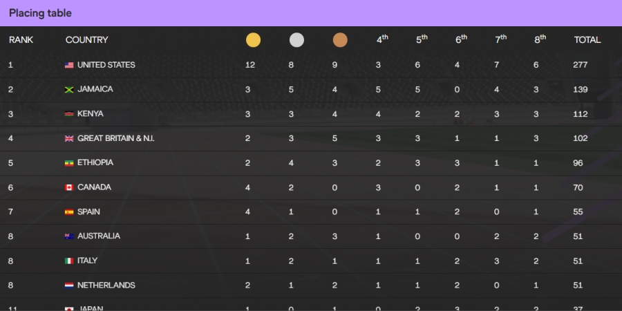Viewport: 622px width, 311px height.
Task: Open the ITALY country link
Action: coord(87,261)
